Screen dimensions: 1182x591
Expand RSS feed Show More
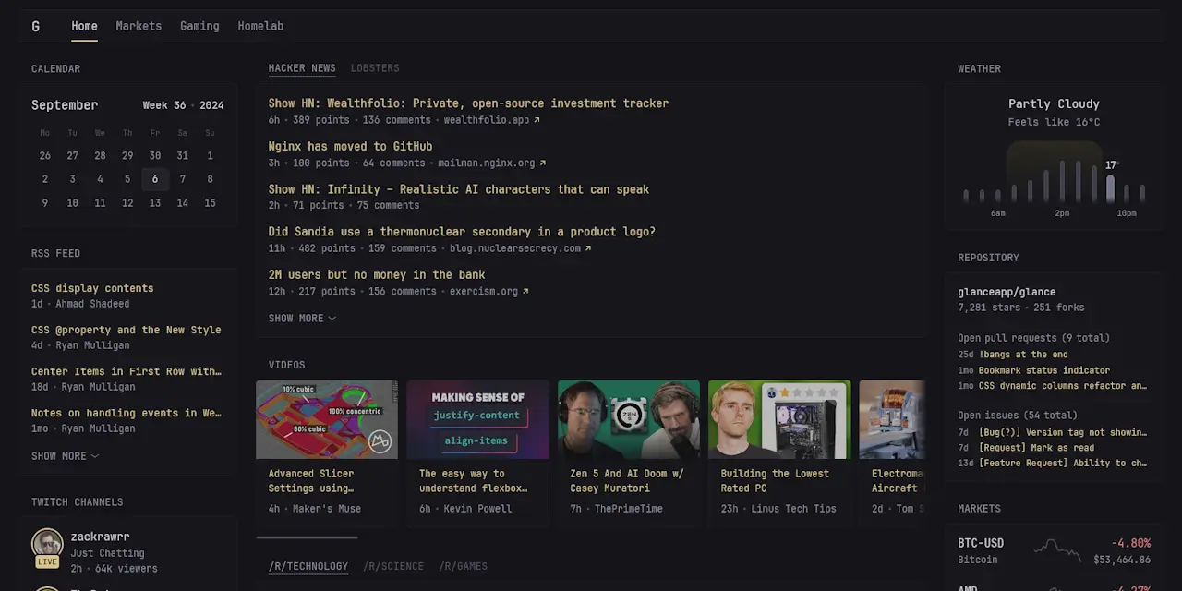click(x=65, y=456)
